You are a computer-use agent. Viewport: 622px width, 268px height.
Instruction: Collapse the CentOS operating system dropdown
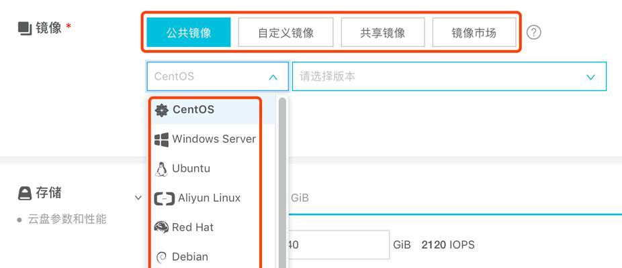[x=218, y=76]
